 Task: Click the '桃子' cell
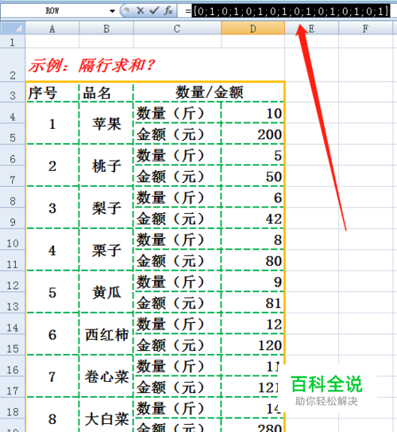[106, 165]
